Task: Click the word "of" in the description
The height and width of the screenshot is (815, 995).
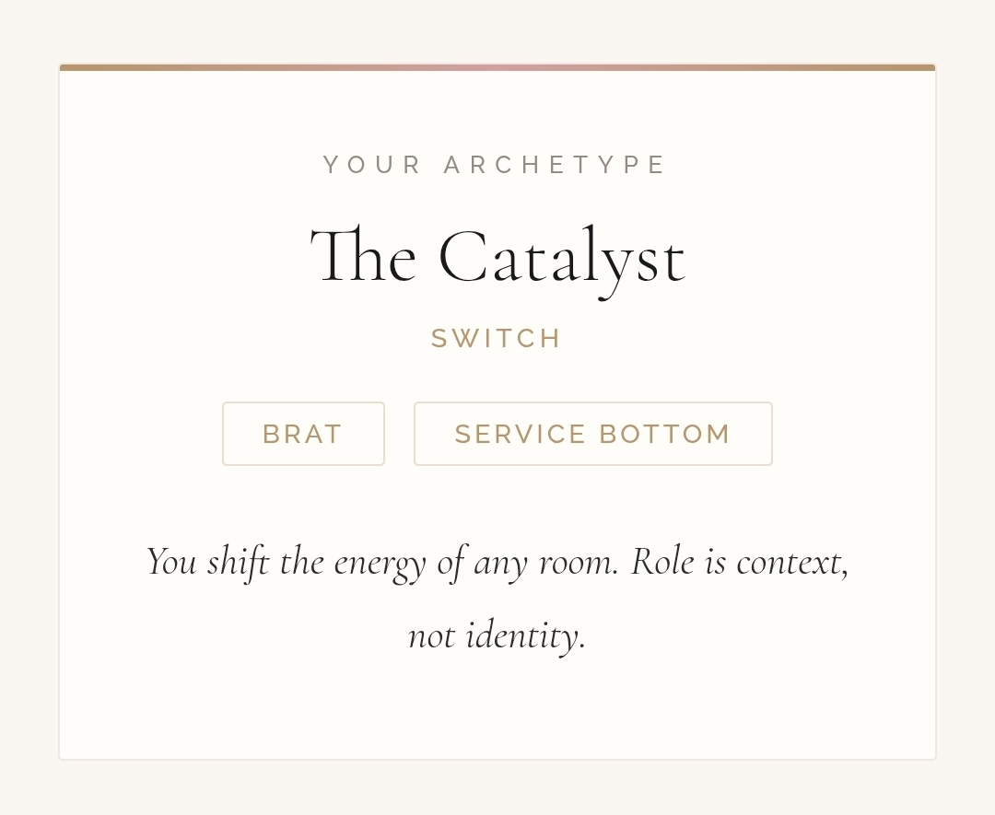Action: click(x=451, y=562)
